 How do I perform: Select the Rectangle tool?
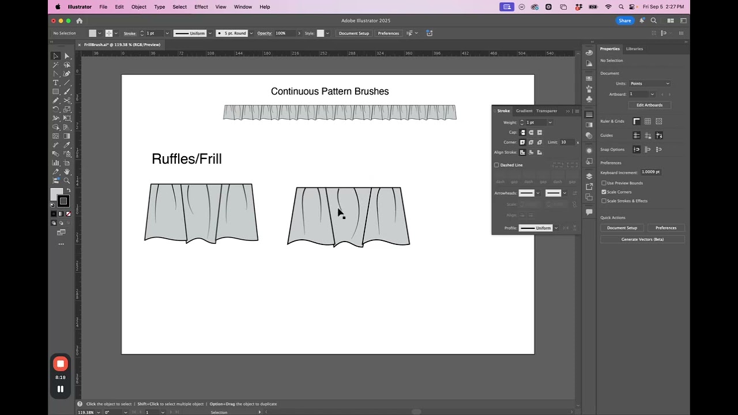pos(56,92)
